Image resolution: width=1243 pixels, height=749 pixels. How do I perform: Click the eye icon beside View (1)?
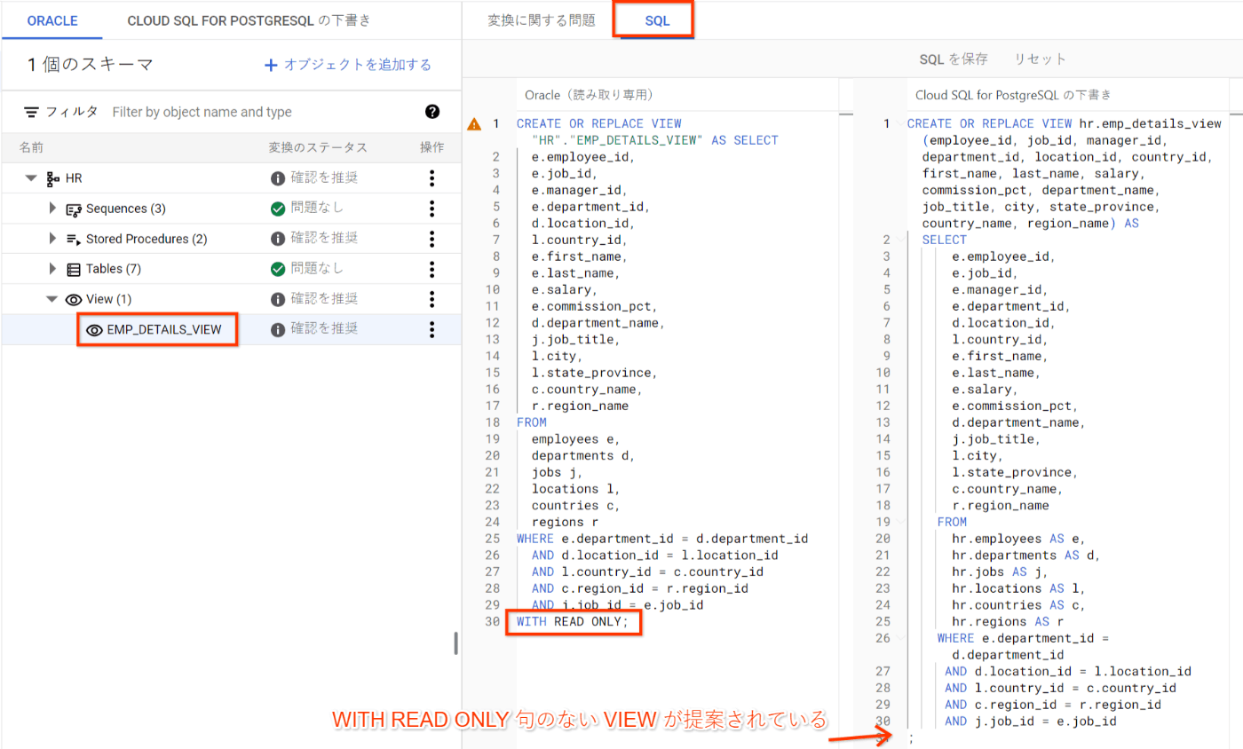74,299
